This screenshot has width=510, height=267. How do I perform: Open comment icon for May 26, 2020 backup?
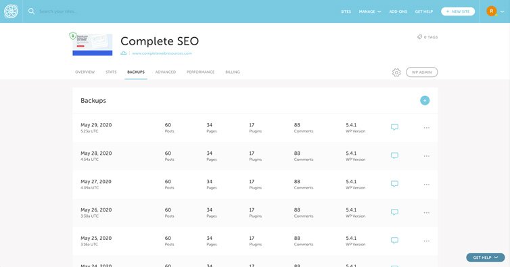point(394,212)
